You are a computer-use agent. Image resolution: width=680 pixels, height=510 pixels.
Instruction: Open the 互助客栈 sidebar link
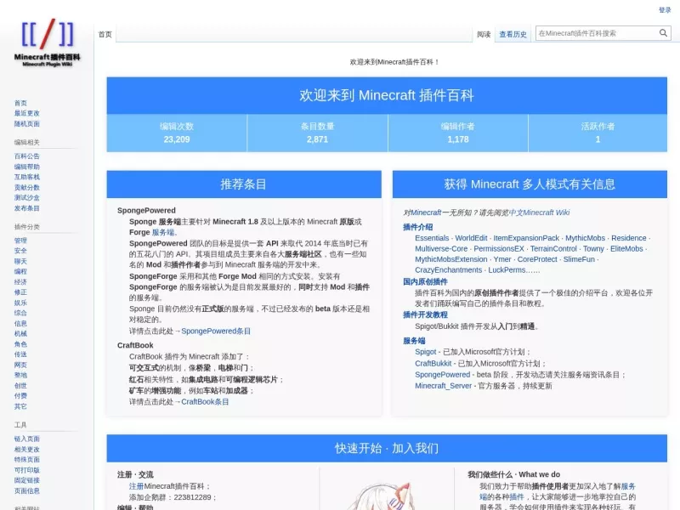tap(27, 177)
